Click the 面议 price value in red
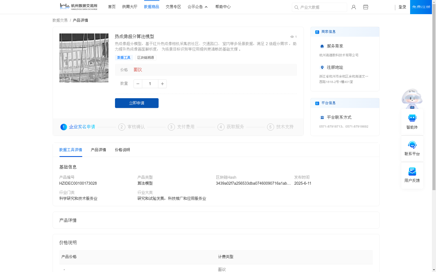Viewport: 436px width, 272px height. pyautogui.click(x=138, y=70)
